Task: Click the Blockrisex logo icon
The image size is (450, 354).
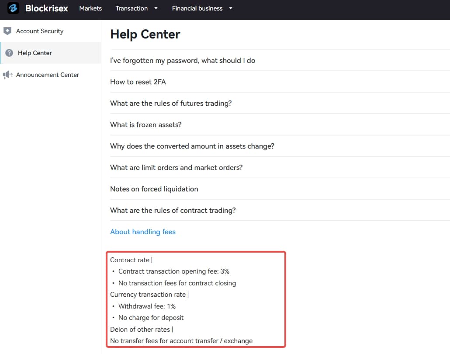Action: (x=13, y=8)
